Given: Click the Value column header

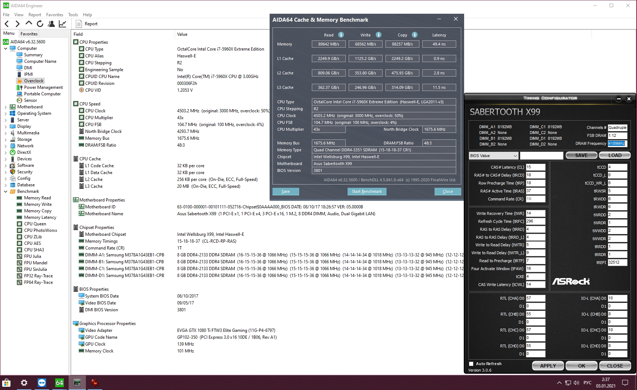Looking at the screenshot, I should click(x=182, y=34).
